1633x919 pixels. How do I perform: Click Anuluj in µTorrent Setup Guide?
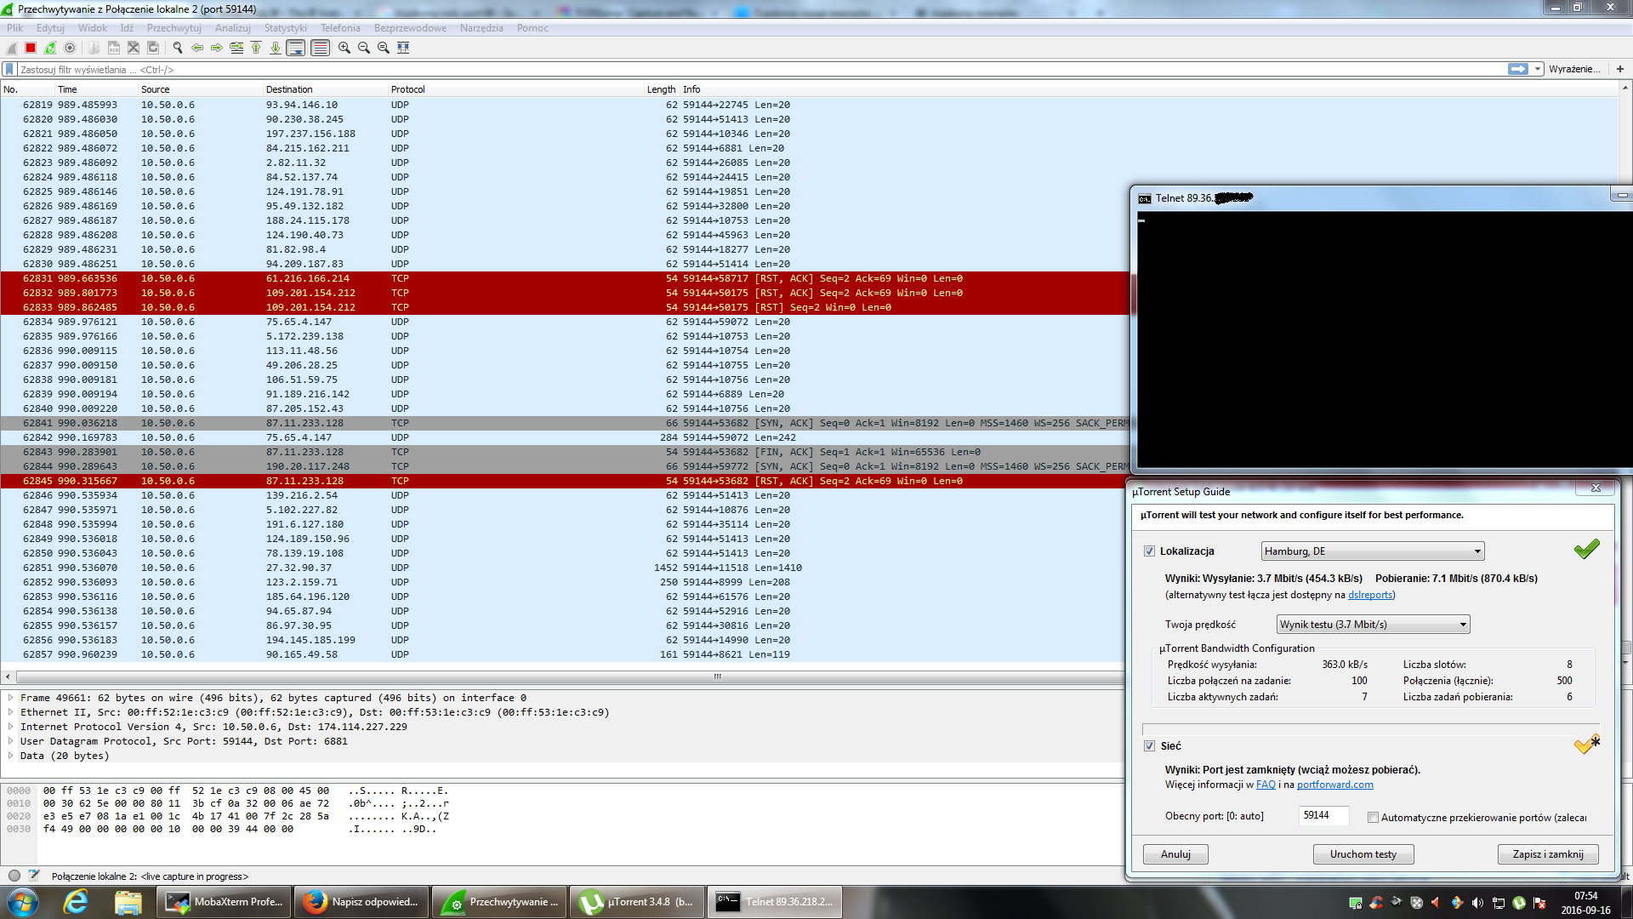pos(1175,854)
